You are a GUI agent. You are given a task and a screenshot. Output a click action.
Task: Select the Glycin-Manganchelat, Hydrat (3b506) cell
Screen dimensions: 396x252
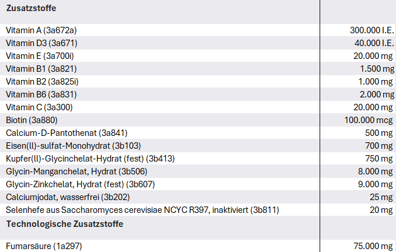click(x=76, y=171)
